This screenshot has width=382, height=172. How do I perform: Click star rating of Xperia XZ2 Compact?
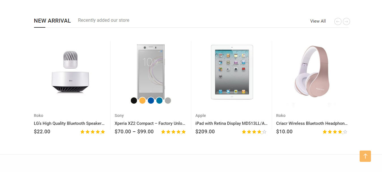(x=173, y=132)
